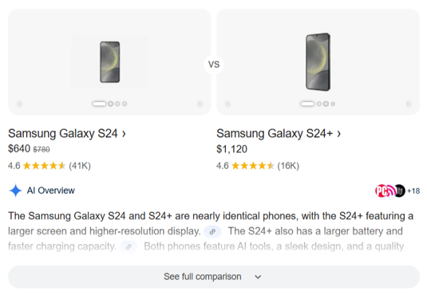This screenshot has width=427, height=295.
Task: Click next image arrow on Galaxy S24+ carousel
Action: coord(408,104)
